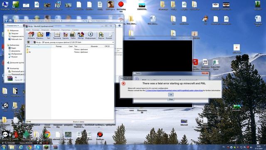Go up one folder level in WinRAR
This screenshot has width=266, height=150.
[x=29, y=42]
